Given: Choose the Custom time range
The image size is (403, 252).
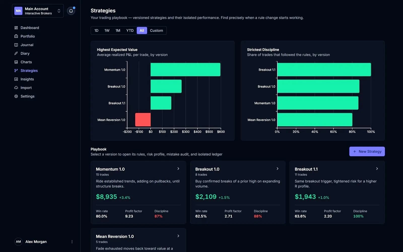Looking at the screenshot, I should (x=156, y=30).
